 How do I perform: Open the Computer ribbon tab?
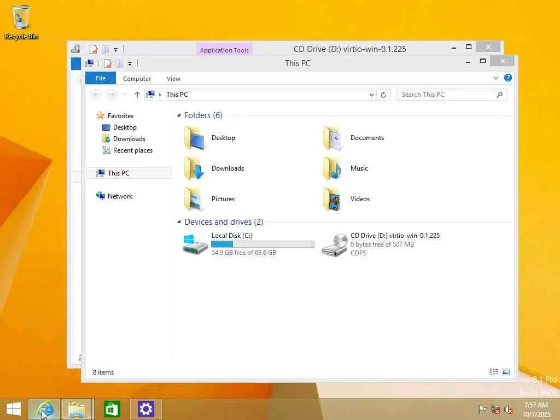(x=137, y=79)
